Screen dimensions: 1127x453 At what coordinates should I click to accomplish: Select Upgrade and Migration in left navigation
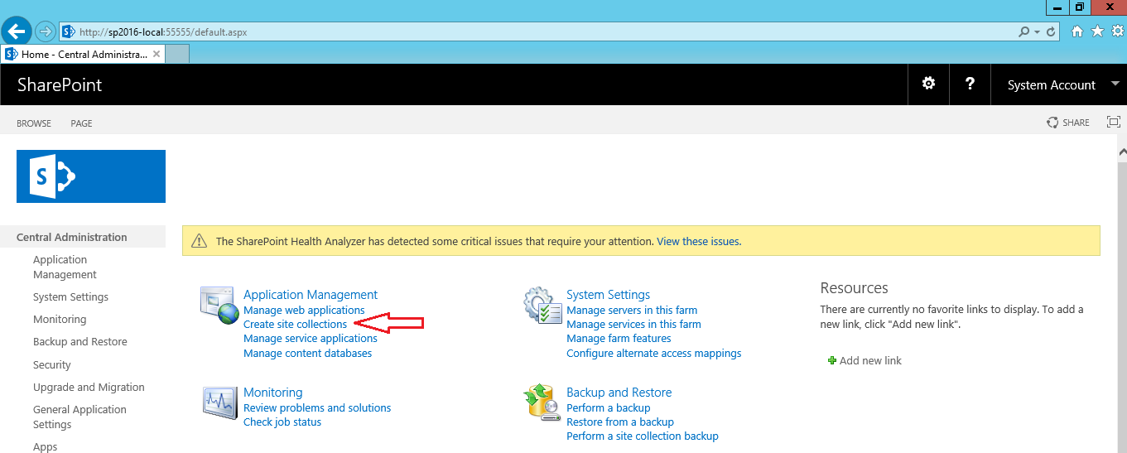pyautogui.click(x=89, y=387)
